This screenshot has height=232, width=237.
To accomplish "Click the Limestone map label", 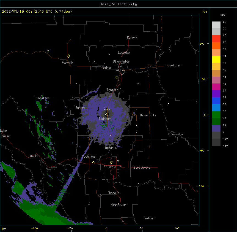I will point(42,98).
